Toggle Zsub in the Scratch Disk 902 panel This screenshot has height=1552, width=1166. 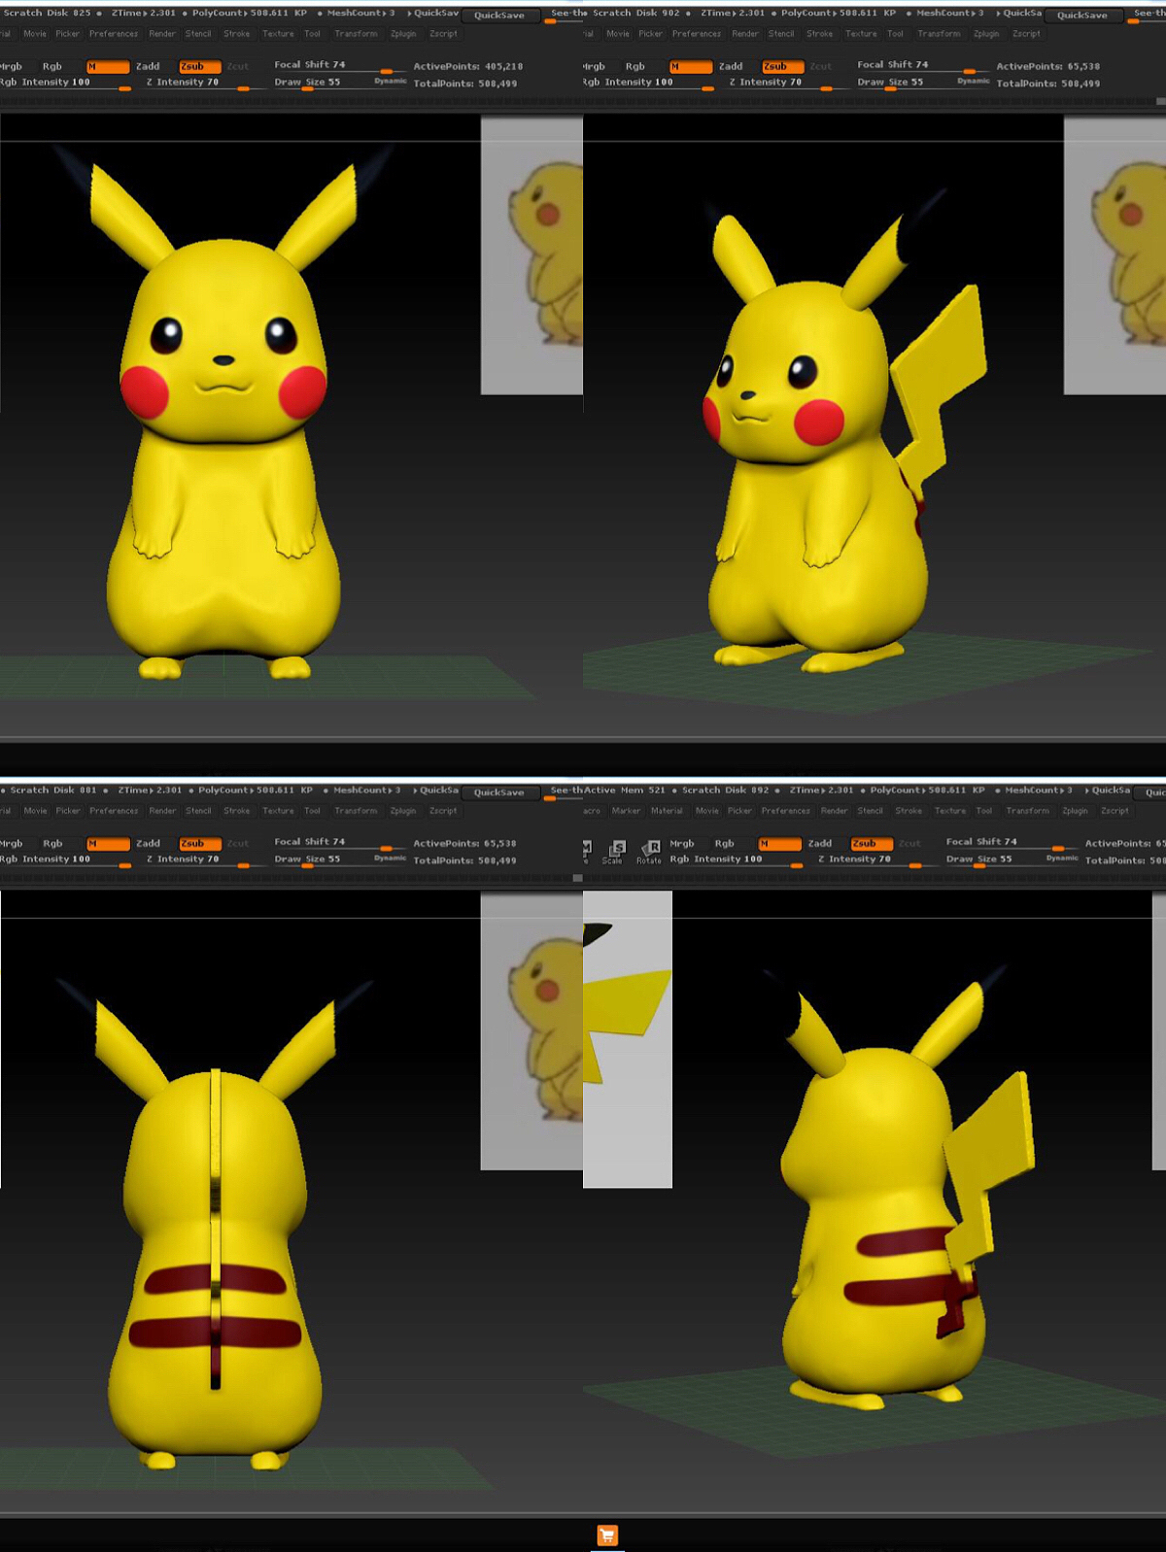(783, 66)
